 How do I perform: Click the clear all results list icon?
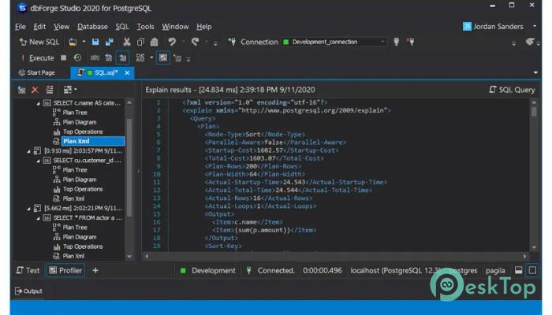click(49, 90)
